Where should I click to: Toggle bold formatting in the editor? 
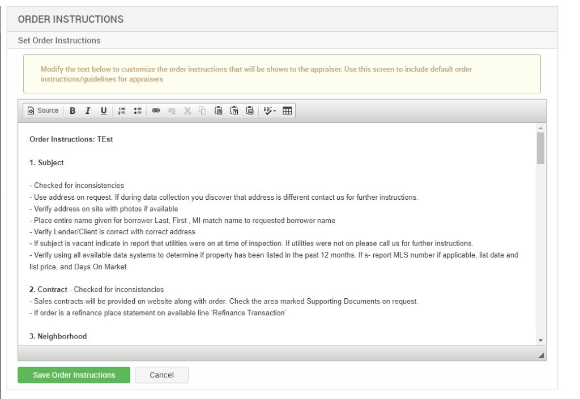tap(72, 110)
